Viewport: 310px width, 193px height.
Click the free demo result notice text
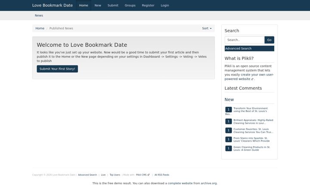coord(155,184)
